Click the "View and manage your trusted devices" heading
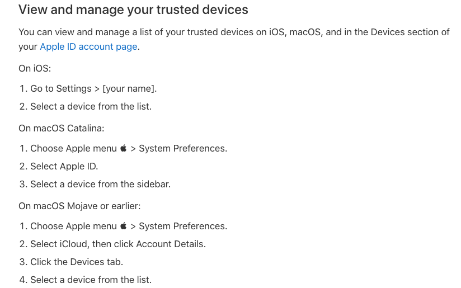Screen dimensions: 461x288 tap(133, 10)
